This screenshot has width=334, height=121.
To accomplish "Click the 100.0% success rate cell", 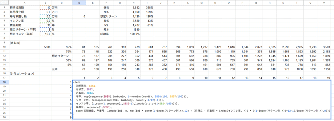I will [x=133, y=34].
